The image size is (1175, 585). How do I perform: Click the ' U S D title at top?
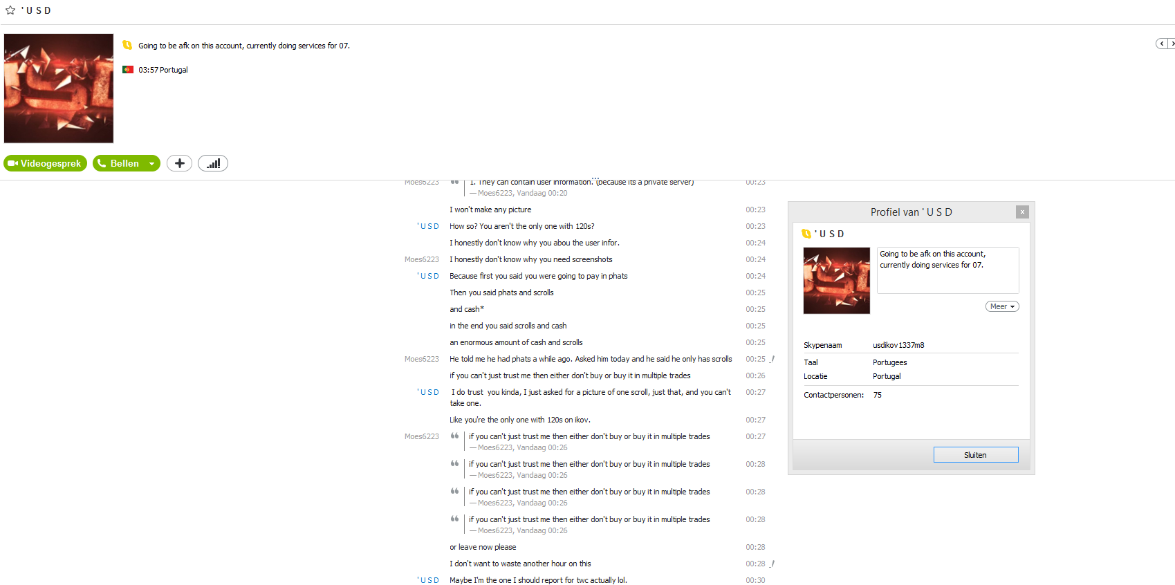[36, 10]
